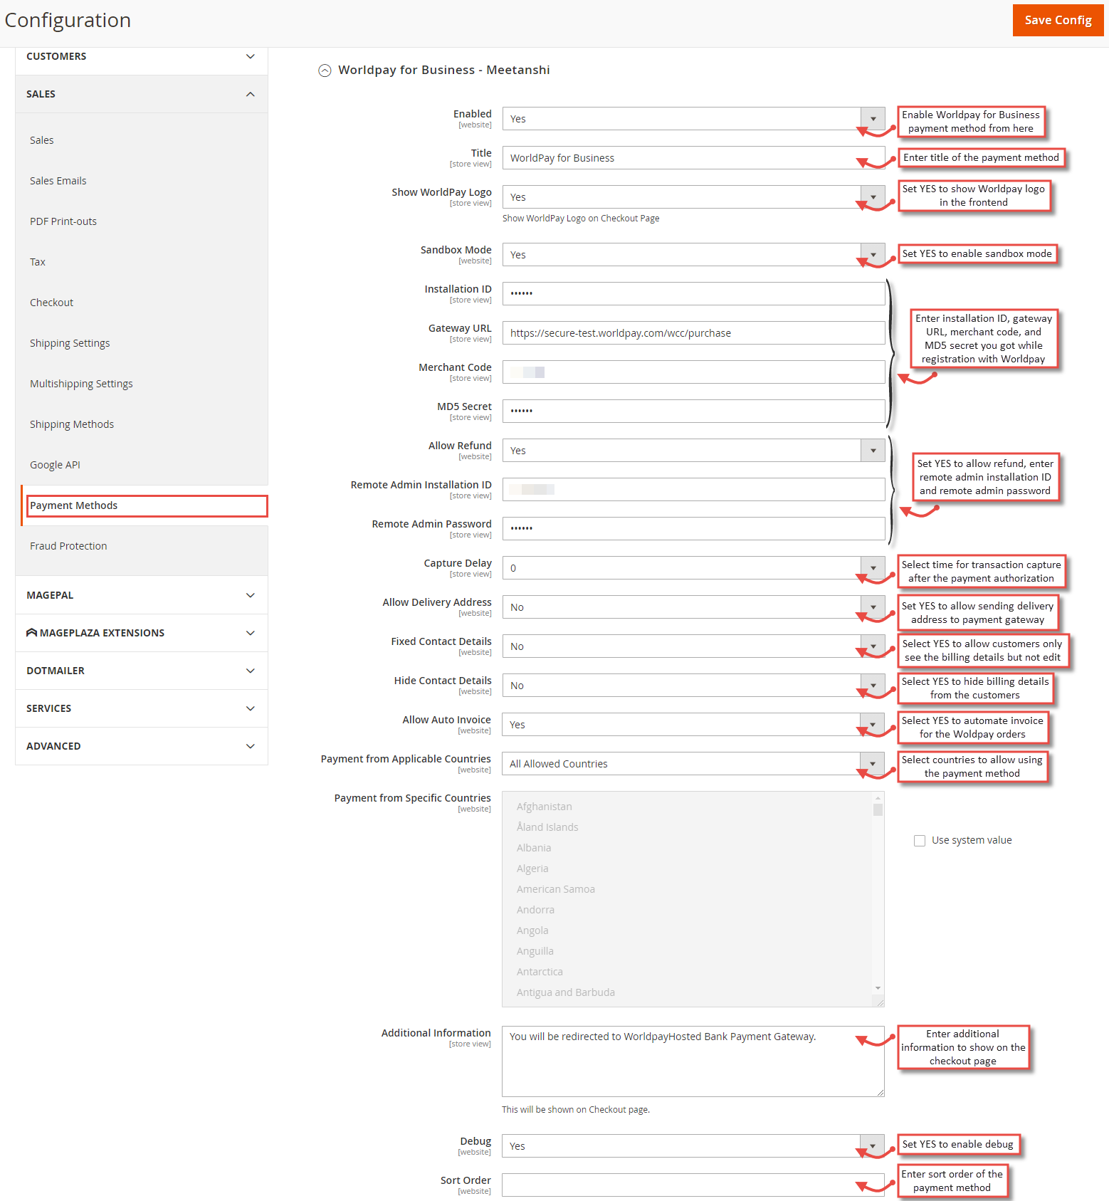1109x1201 pixels.
Task: Click the Merchant Code field
Action: (x=693, y=372)
